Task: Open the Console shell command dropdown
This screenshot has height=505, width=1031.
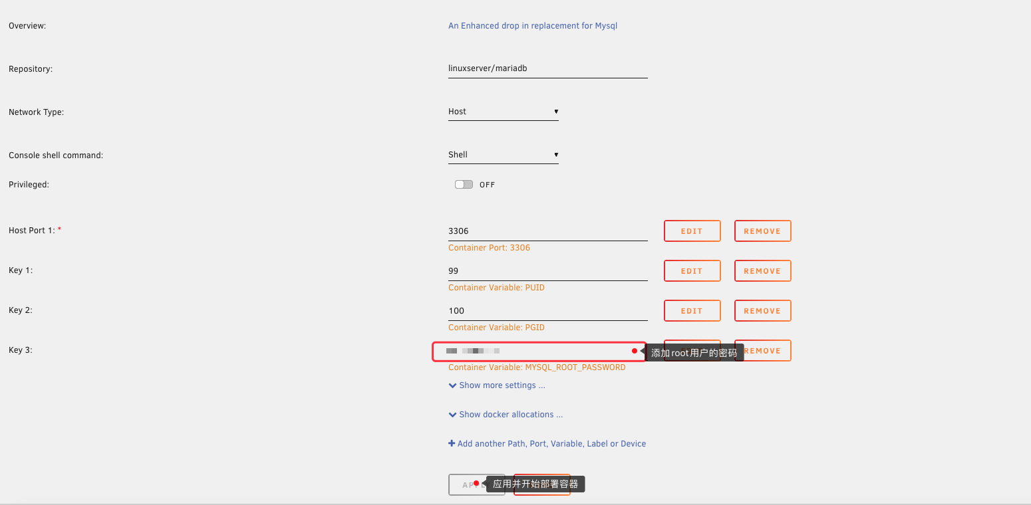Action: pos(504,155)
